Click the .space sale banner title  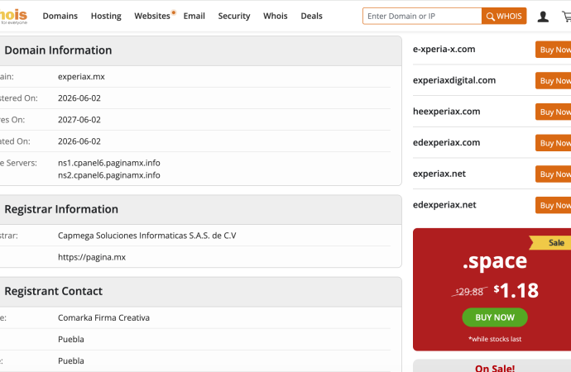click(x=495, y=260)
